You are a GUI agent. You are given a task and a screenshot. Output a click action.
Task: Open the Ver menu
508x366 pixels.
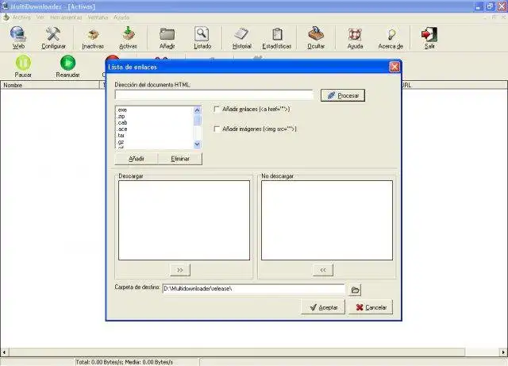tap(40, 17)
